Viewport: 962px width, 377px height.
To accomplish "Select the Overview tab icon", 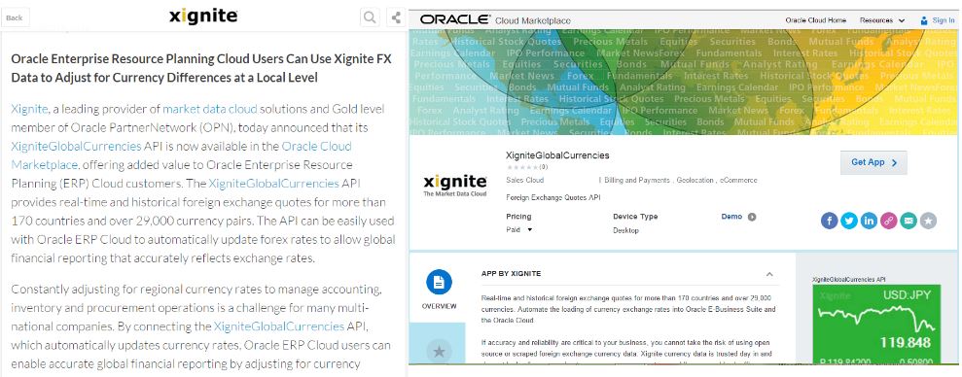I will tap(439, 282).
